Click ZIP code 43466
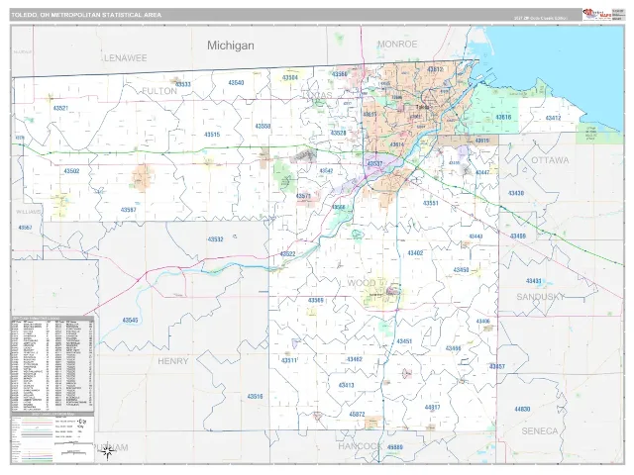Viewport: 634px width, 475px height. pos(454,348)
